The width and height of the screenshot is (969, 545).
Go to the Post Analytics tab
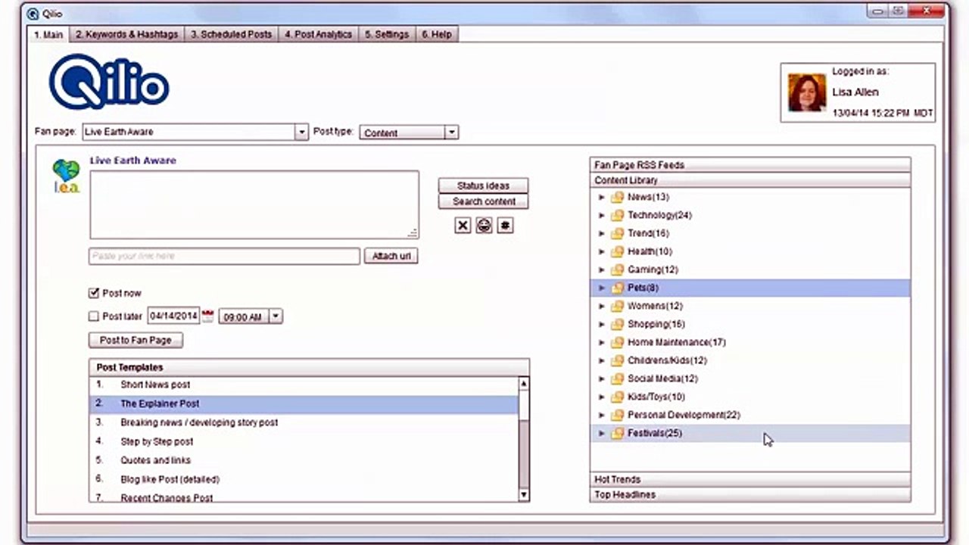(318, 34)
